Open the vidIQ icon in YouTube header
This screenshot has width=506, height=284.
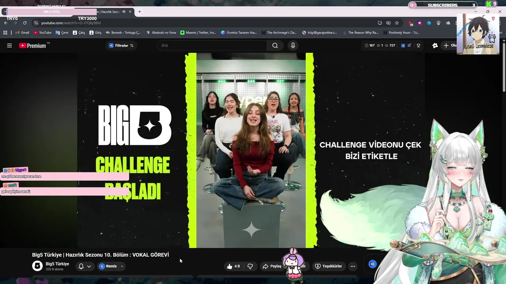pos(403,45)
